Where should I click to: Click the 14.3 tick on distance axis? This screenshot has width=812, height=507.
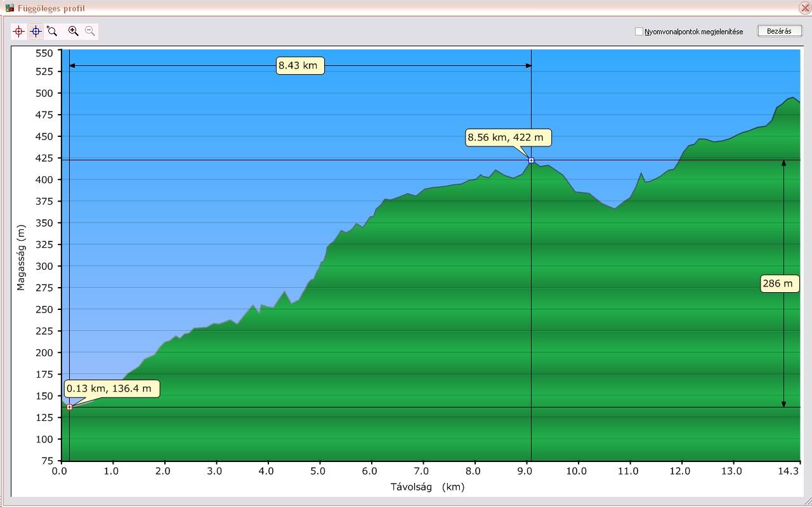click(x=789, y=471)
